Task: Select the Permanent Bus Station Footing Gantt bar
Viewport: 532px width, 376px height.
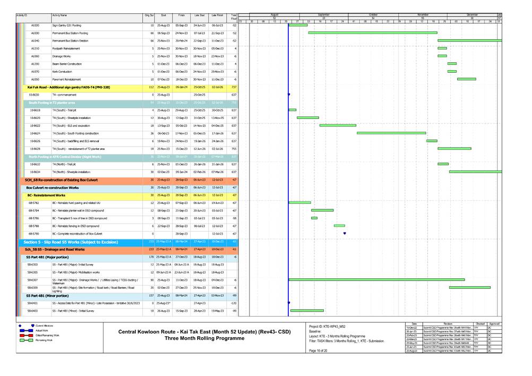Action: (372, 33)
